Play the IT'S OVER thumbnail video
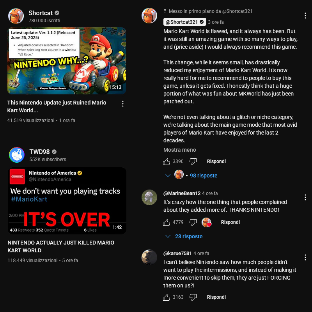 click(x=67, y=201)
